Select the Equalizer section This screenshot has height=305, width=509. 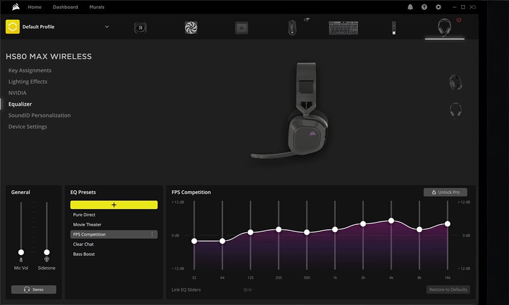pos(20,104)
